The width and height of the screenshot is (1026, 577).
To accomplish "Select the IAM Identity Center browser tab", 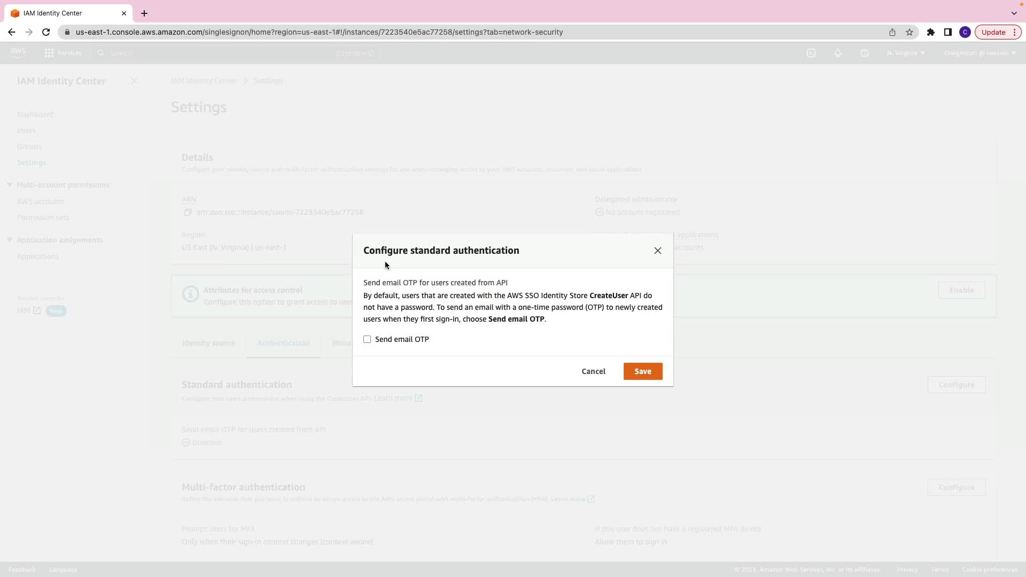I will click(64, 13).
